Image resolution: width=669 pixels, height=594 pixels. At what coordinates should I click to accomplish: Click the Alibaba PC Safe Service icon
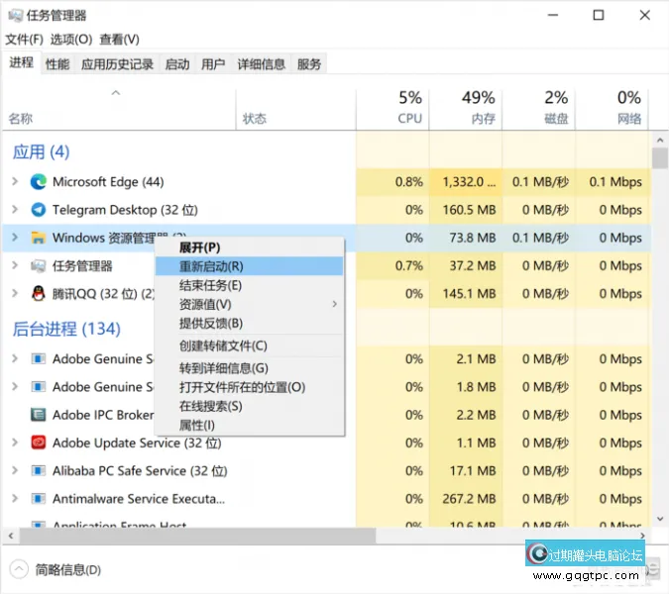pos(39,471)
